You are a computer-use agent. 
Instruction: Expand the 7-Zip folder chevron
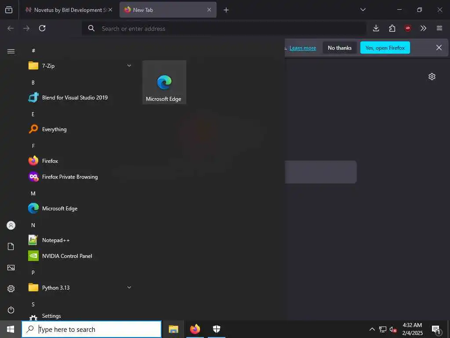pyautogui.click(x=129, y=66)
